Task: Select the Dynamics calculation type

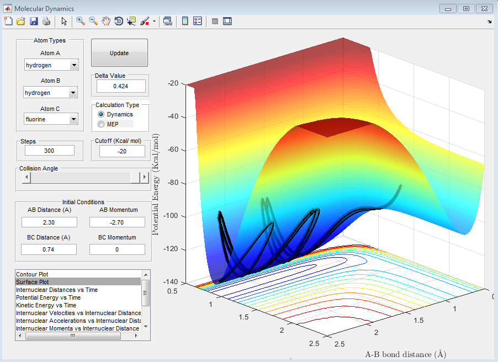Action: click(101, 114)
